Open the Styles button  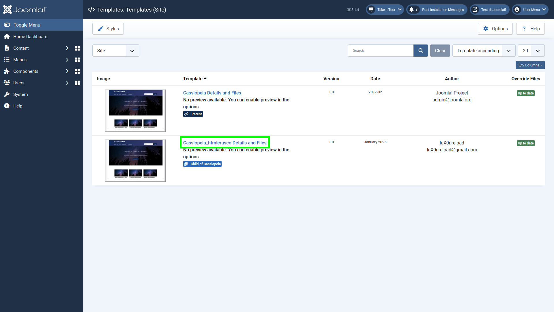[108, 29]
